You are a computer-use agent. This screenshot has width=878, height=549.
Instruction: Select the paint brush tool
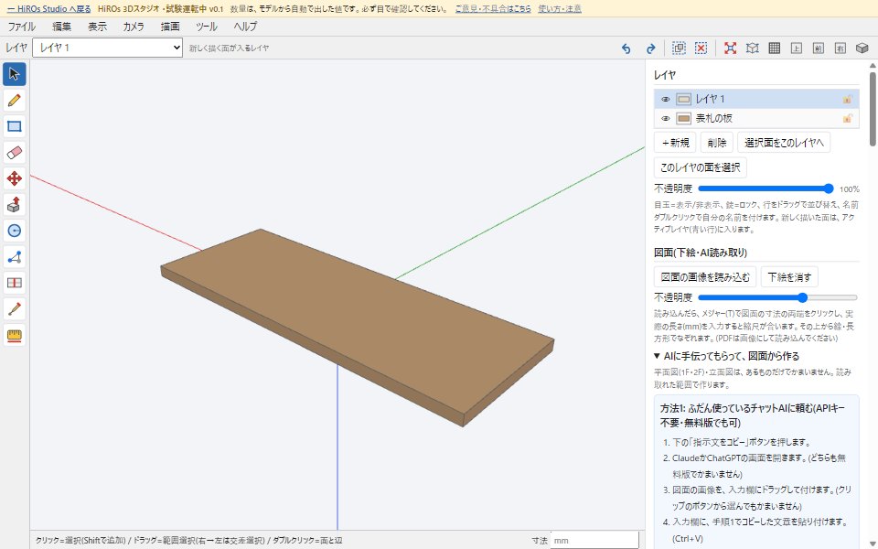15,309
